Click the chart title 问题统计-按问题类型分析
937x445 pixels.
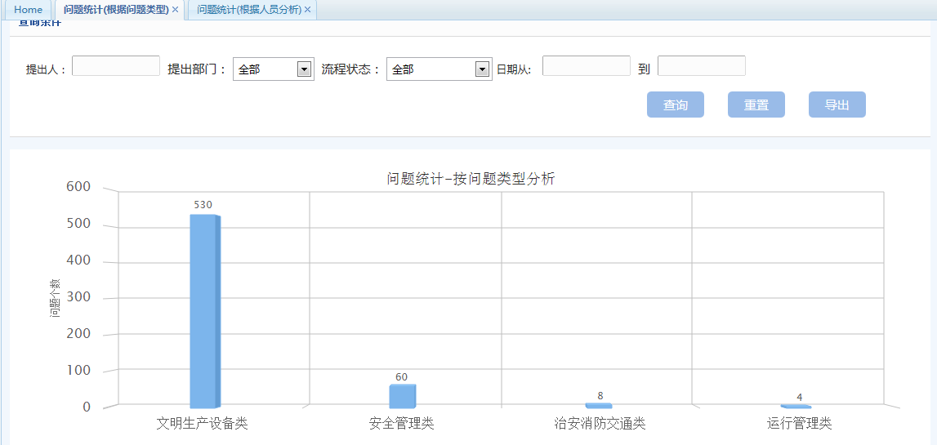[x=471, y=179]
